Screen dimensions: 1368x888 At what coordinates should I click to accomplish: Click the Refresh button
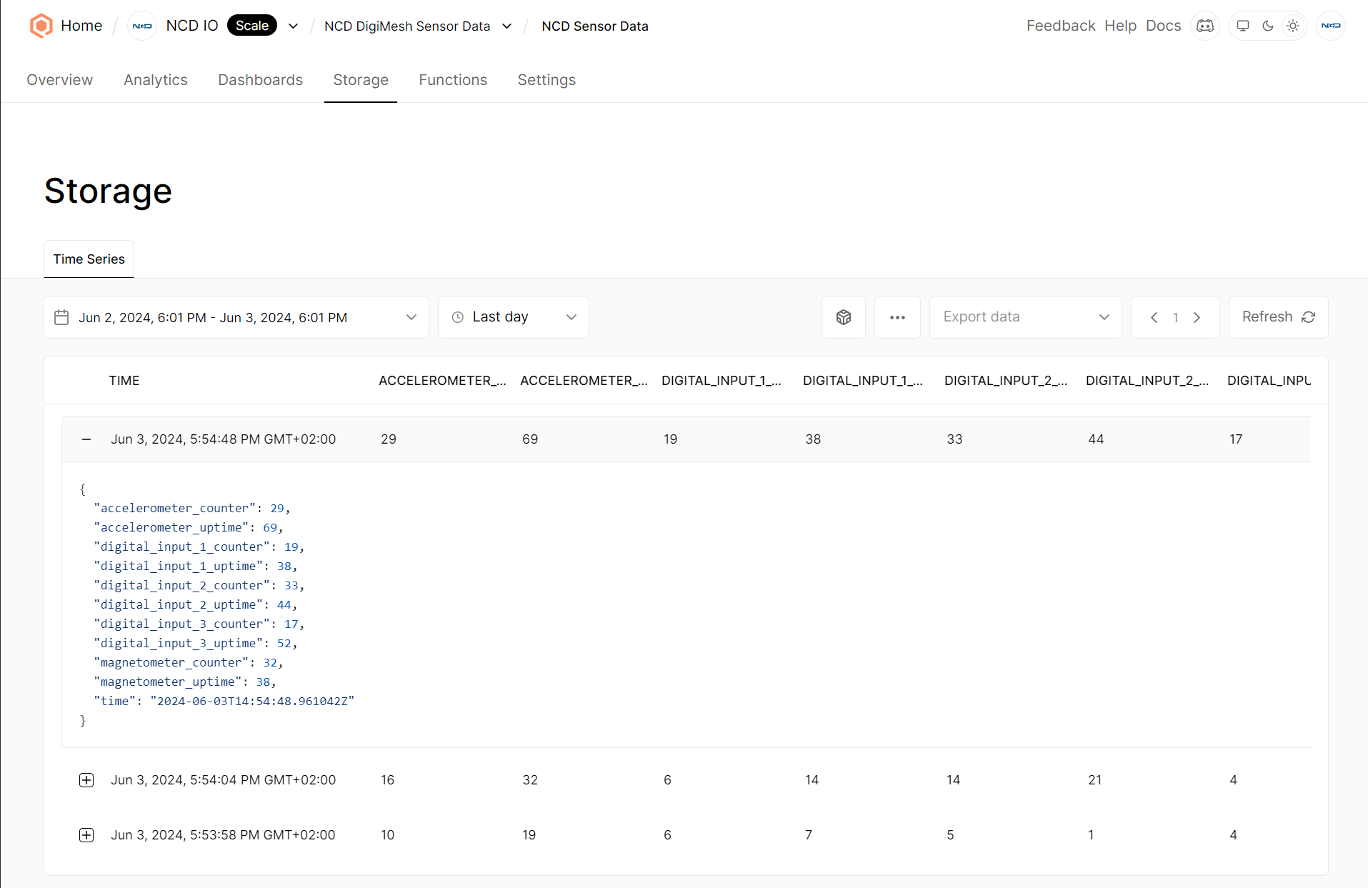click(x=1278, y=316)
